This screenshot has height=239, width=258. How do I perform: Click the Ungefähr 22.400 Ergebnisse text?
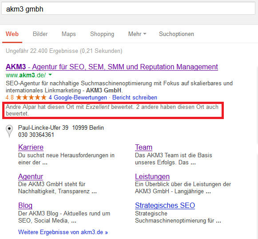point(64,51)
